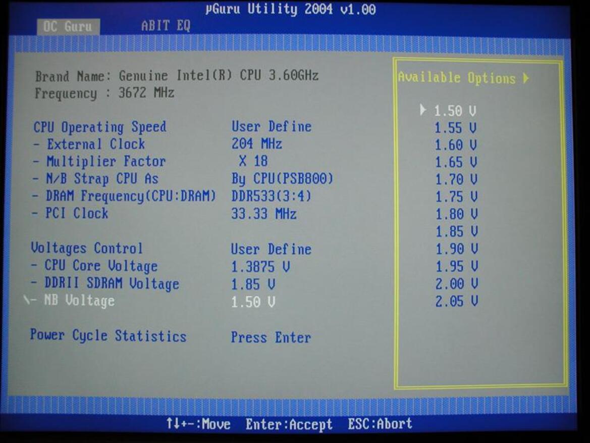
Task: Click the arrow beside Available Options
Action: pyautogui.click(x=526, y=78)
